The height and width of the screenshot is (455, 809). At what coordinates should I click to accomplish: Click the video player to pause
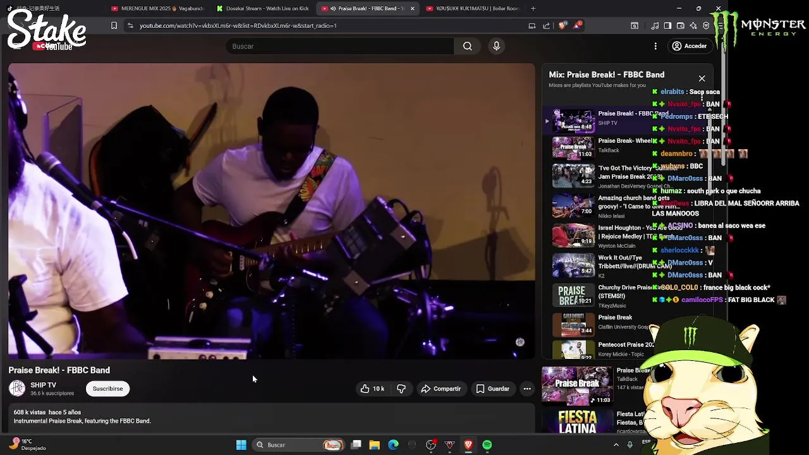pyautogui.click(x=271, y=211)
